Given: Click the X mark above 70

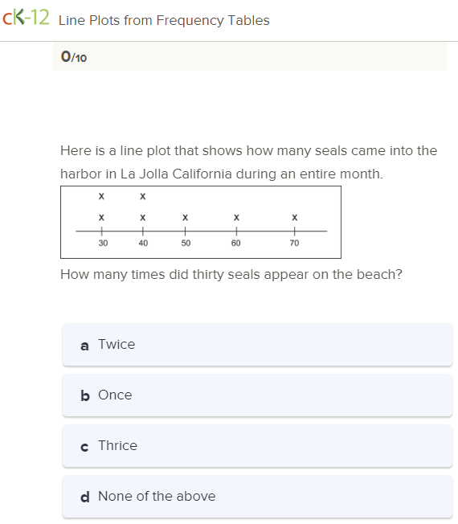Looking at the screenshot, I should point(295,218).
